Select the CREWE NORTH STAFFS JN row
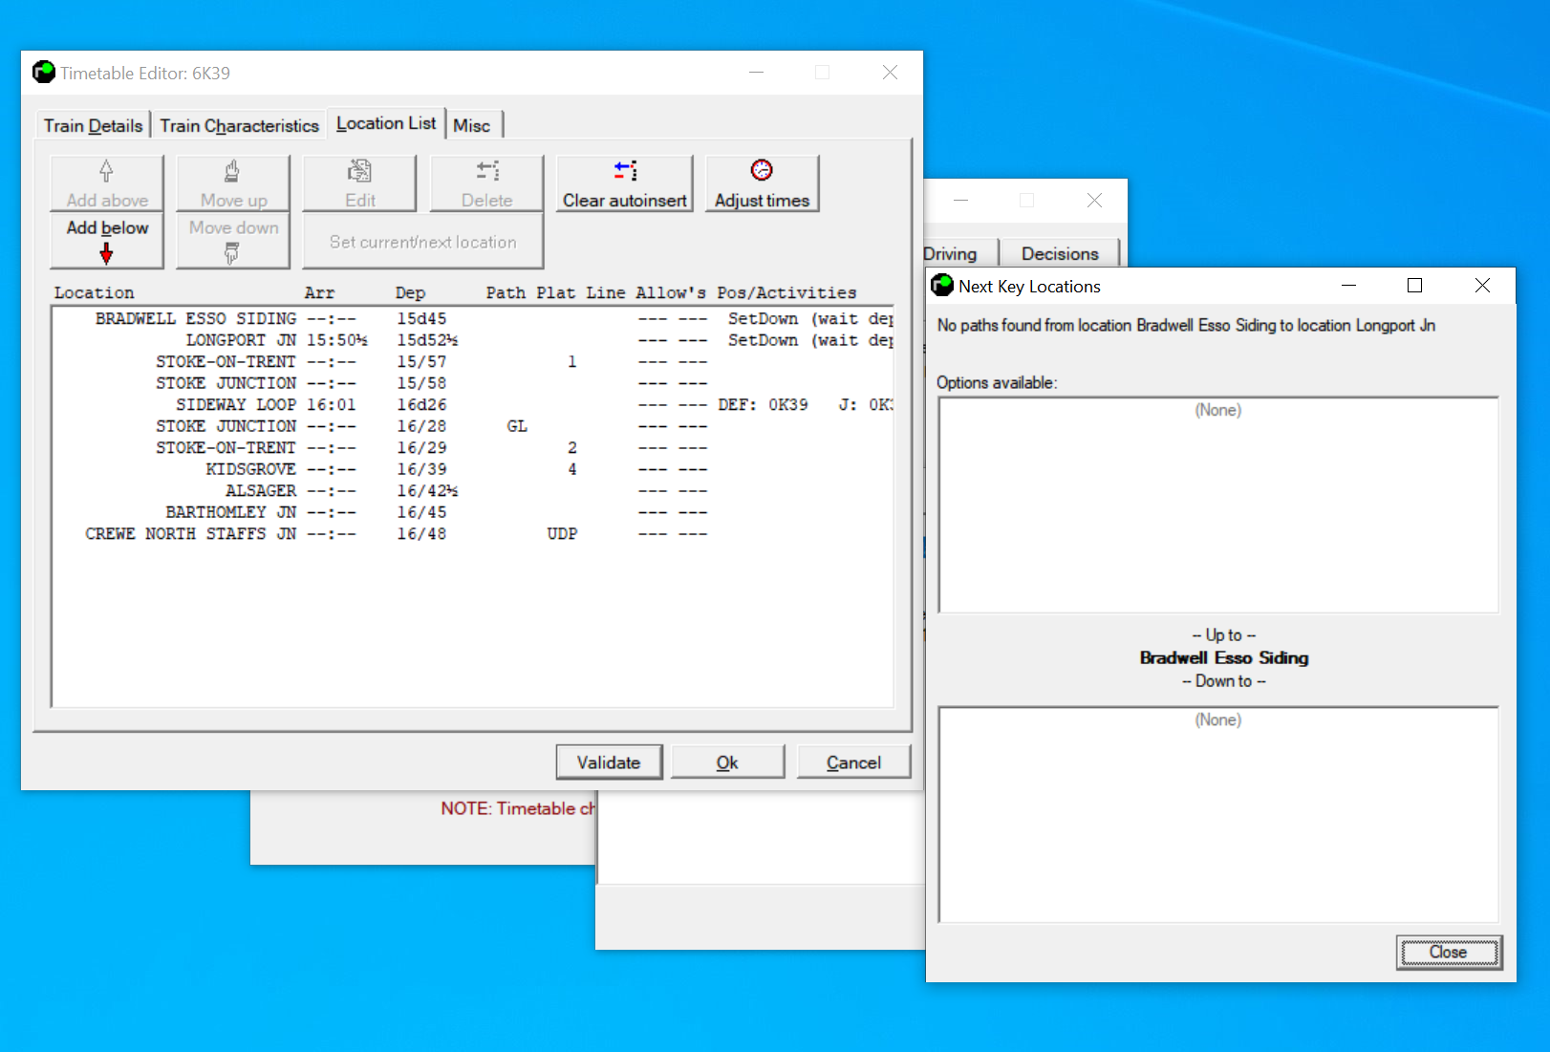Viewport: 1550px width, 1052px height. point(473,533)
